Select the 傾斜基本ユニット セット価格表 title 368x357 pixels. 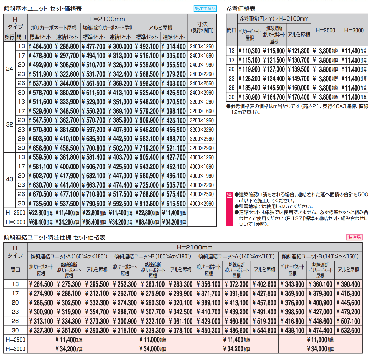point(43,9)
